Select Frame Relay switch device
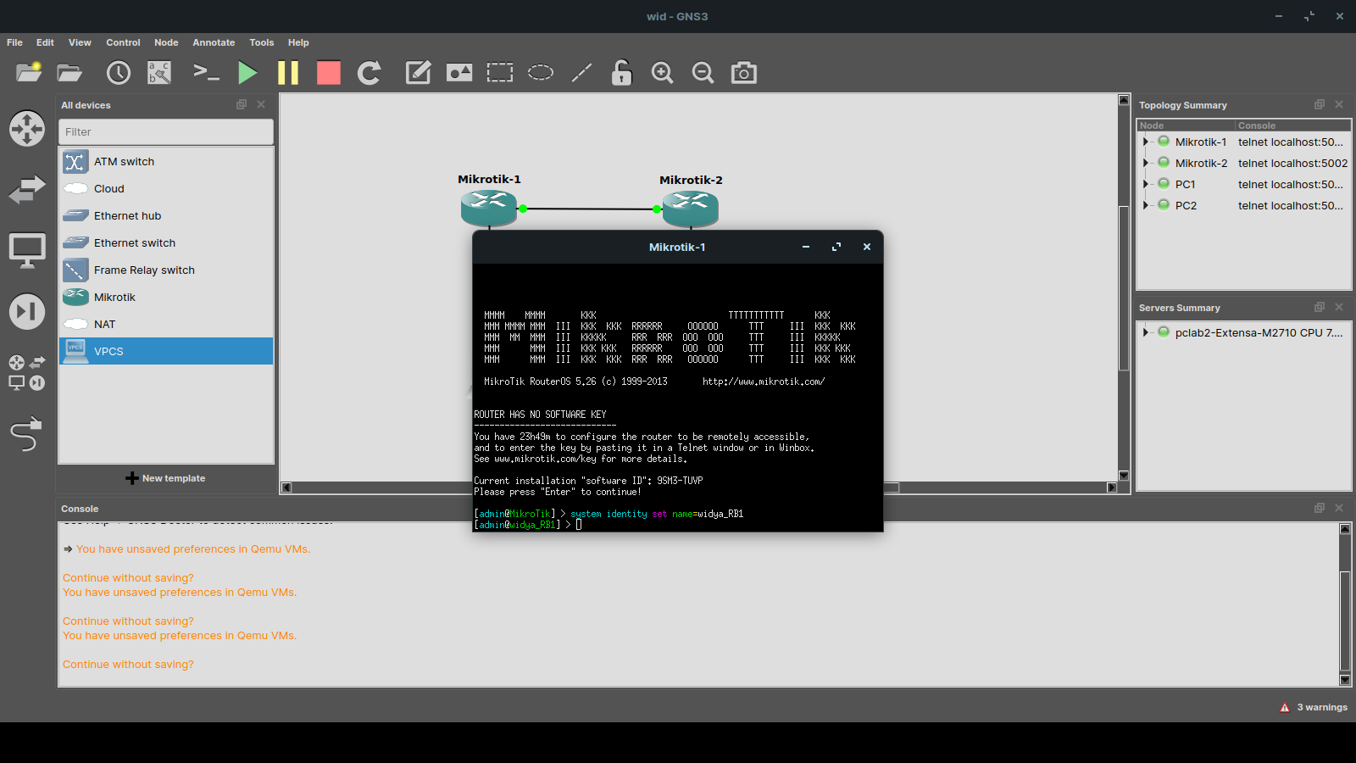 click(x=166, y=270)
